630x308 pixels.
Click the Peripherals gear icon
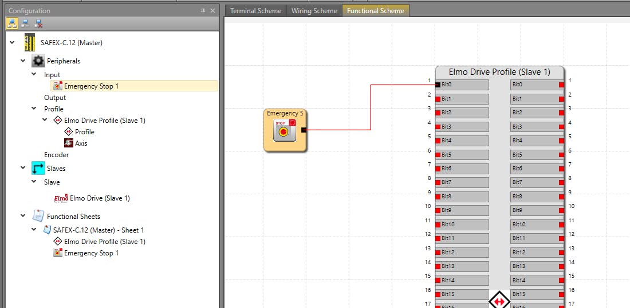point(38,61)
